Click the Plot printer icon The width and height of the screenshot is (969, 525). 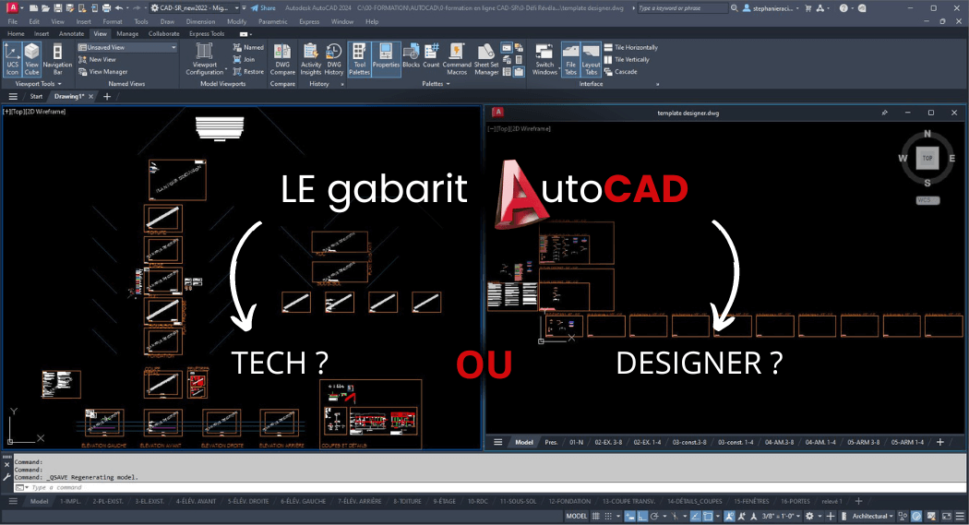(x=106, y=8)
